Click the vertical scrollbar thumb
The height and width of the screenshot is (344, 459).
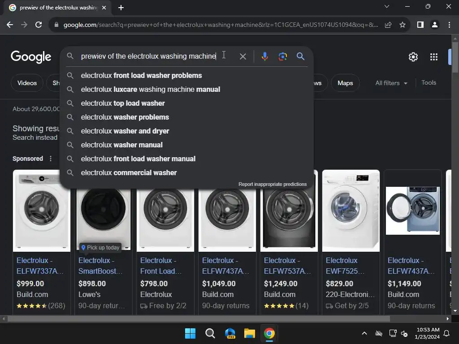tap(455, 57)
